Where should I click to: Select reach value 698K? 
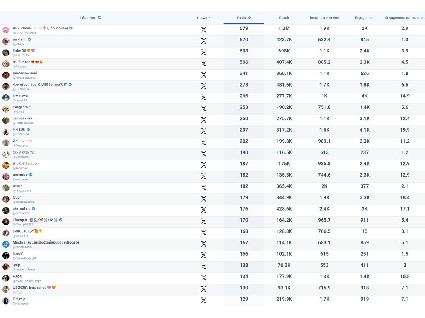(x=284, y=51)
